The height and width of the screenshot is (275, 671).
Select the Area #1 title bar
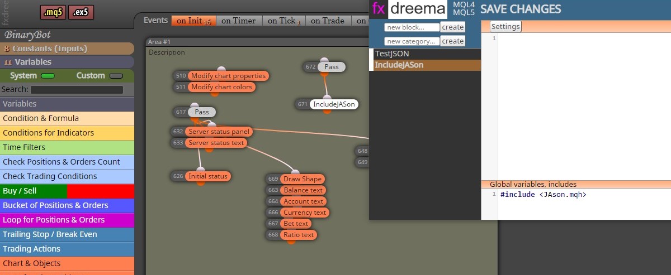click(257, 42)
